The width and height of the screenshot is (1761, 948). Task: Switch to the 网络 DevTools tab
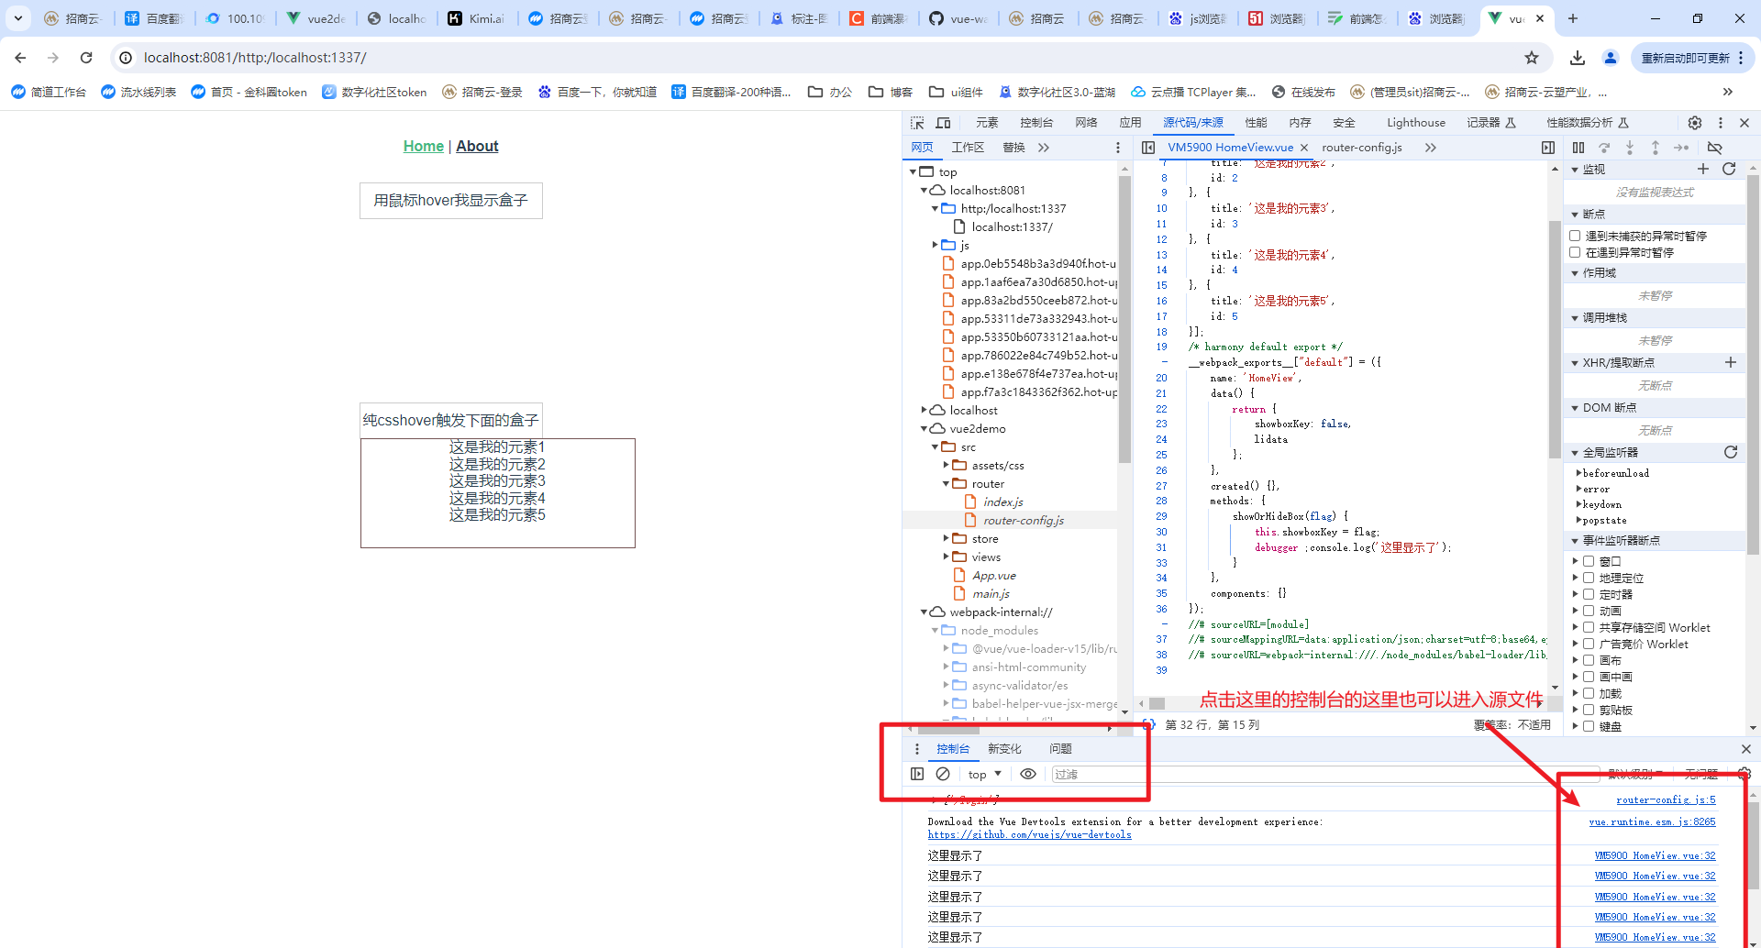tap(1086, 123)
